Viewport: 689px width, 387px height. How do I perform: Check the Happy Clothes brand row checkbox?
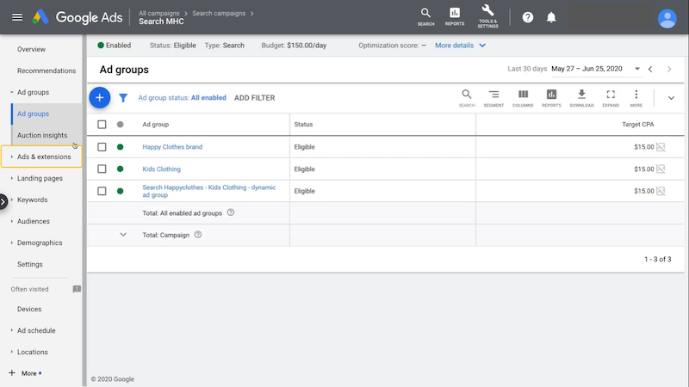click(102, 147)
